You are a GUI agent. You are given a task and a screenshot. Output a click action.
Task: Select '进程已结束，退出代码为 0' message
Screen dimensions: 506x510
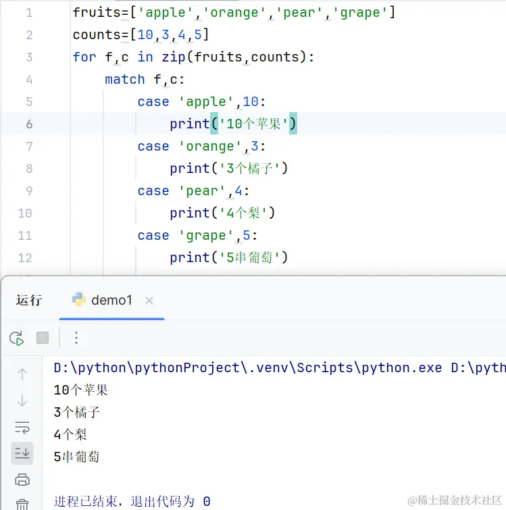point(132,501)
